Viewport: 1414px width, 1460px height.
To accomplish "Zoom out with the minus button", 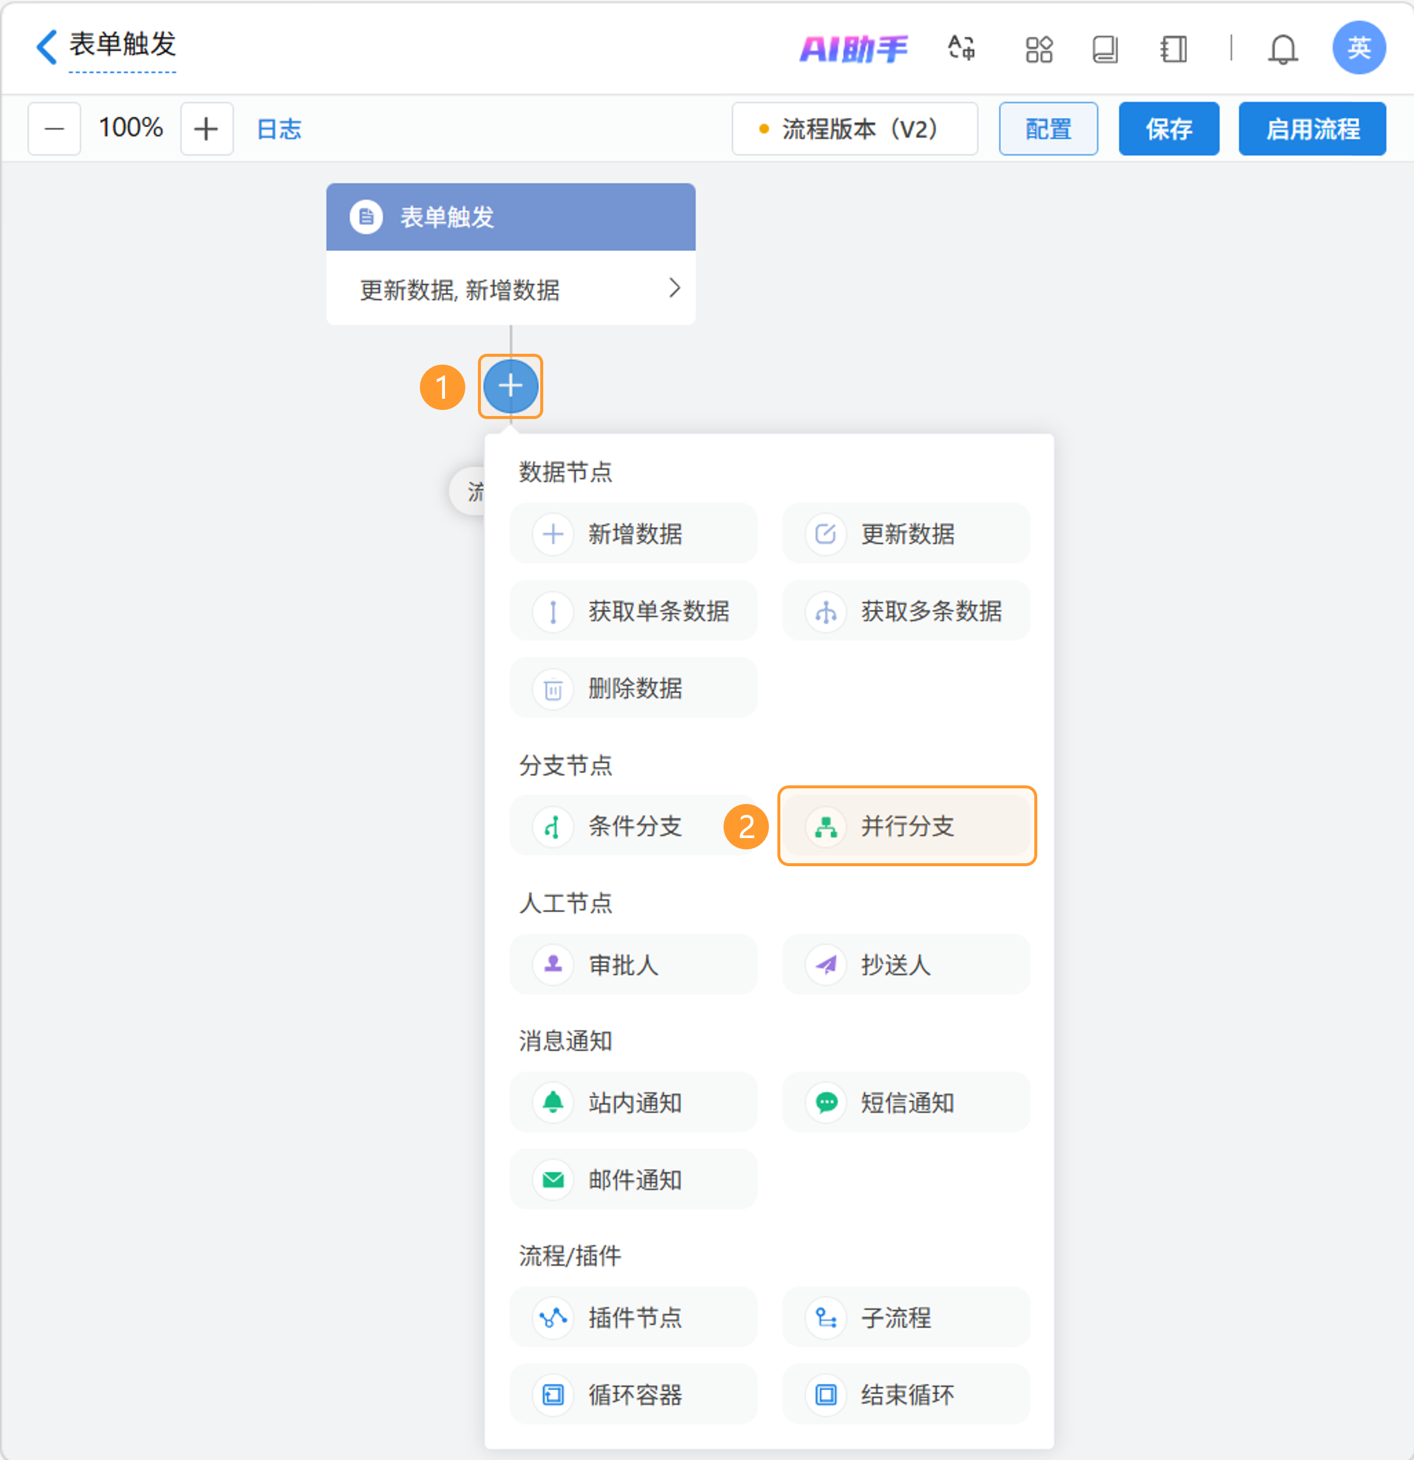I will click(54, 129).
